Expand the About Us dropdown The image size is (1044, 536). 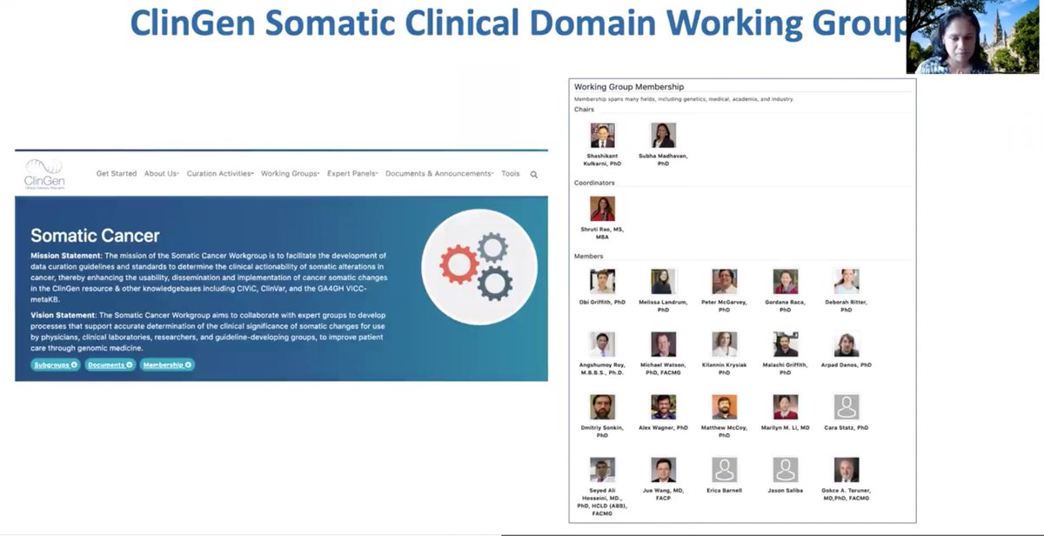click(162, 173)
